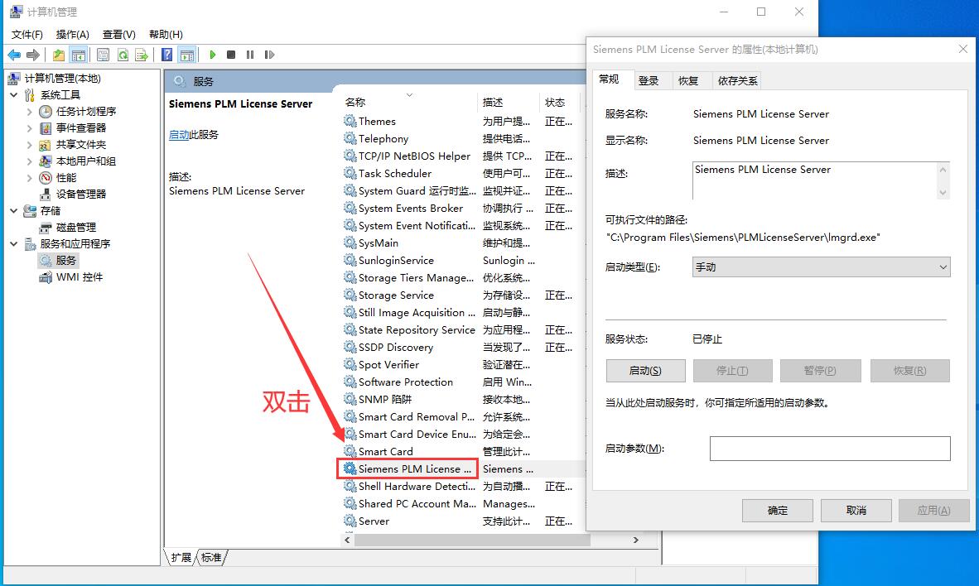Expand the 任务计划程序 tree node
This screenshot has height=586, width=979.
[30, 112]
